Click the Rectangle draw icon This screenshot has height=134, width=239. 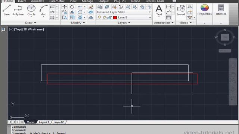[x=52, y=7]
